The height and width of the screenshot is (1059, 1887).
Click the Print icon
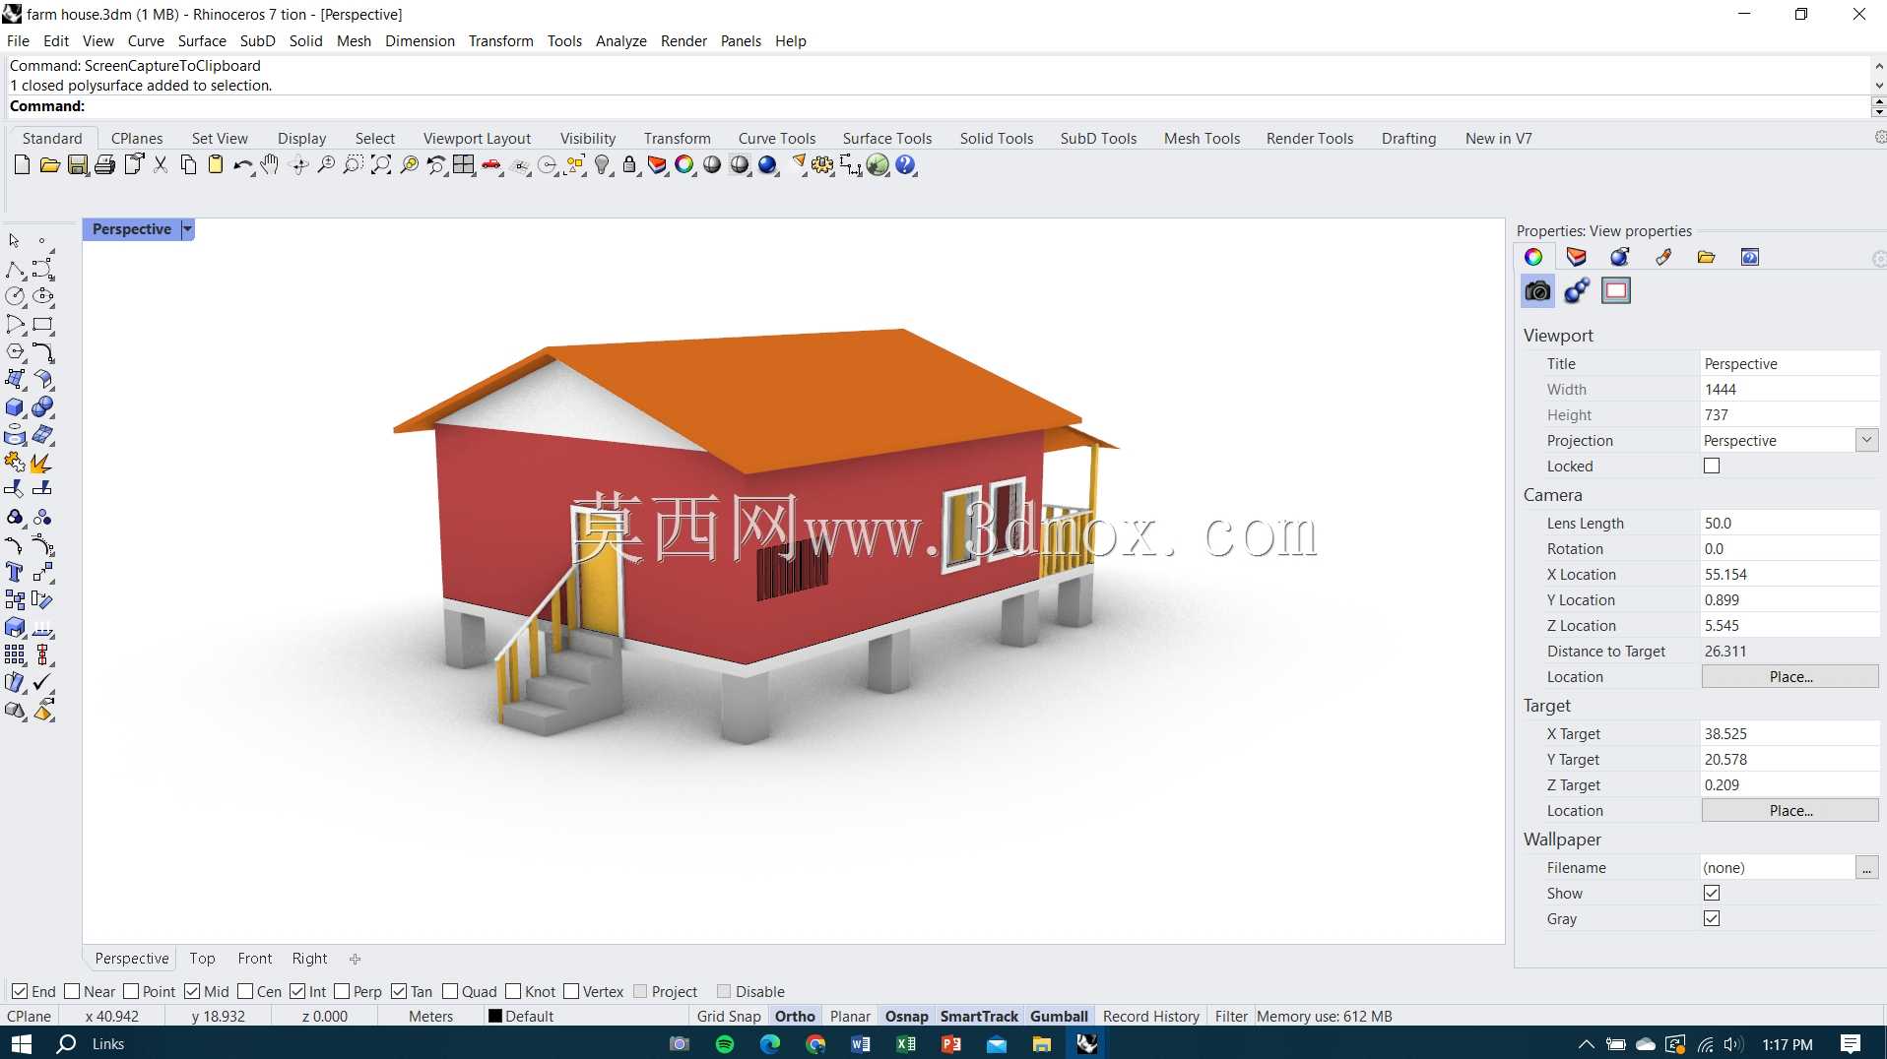(x=105, y=165)
